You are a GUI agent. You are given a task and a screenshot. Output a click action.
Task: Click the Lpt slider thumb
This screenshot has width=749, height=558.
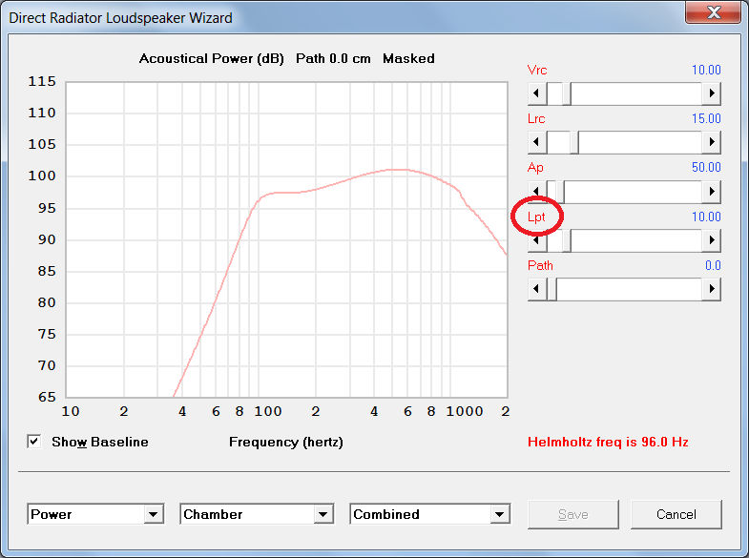click(567, 240)
